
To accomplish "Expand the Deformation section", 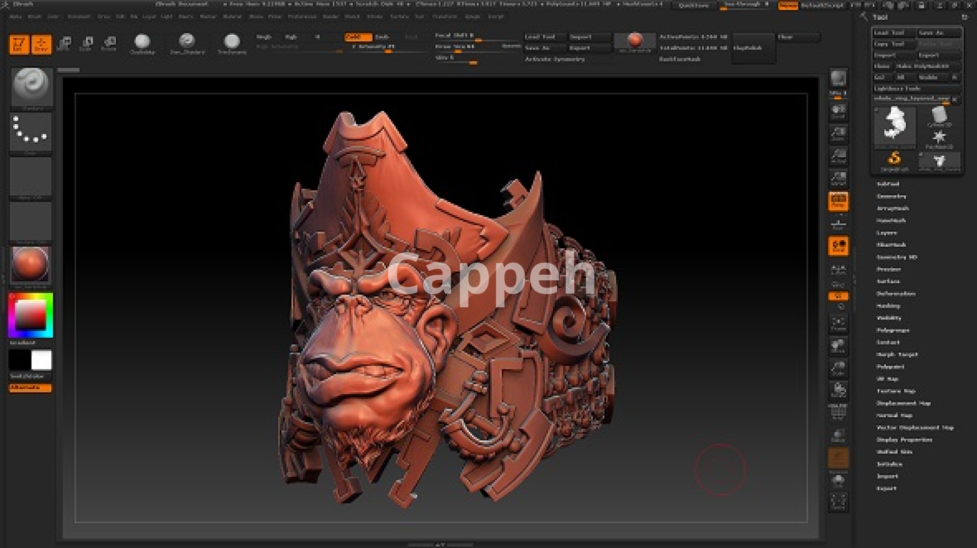I will [896, 294].
